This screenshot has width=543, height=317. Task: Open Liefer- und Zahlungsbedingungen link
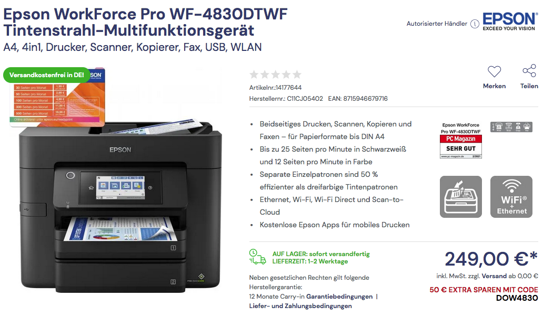300,306
